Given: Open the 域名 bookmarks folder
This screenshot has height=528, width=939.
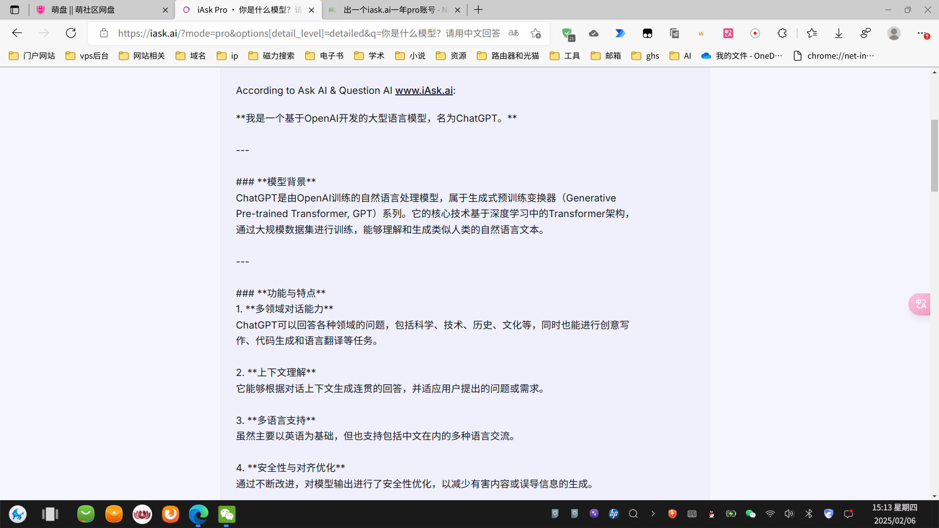Looking at the screenshot, I should tap(191, 56).
